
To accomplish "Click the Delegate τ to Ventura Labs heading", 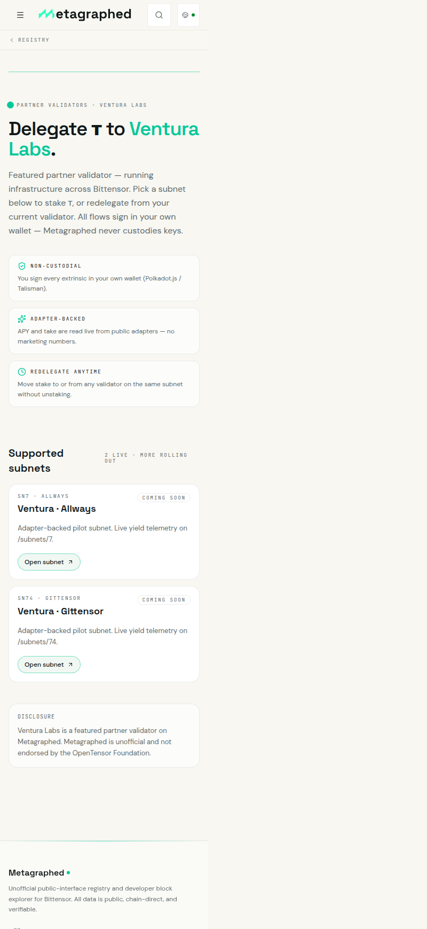I will 104,139.
